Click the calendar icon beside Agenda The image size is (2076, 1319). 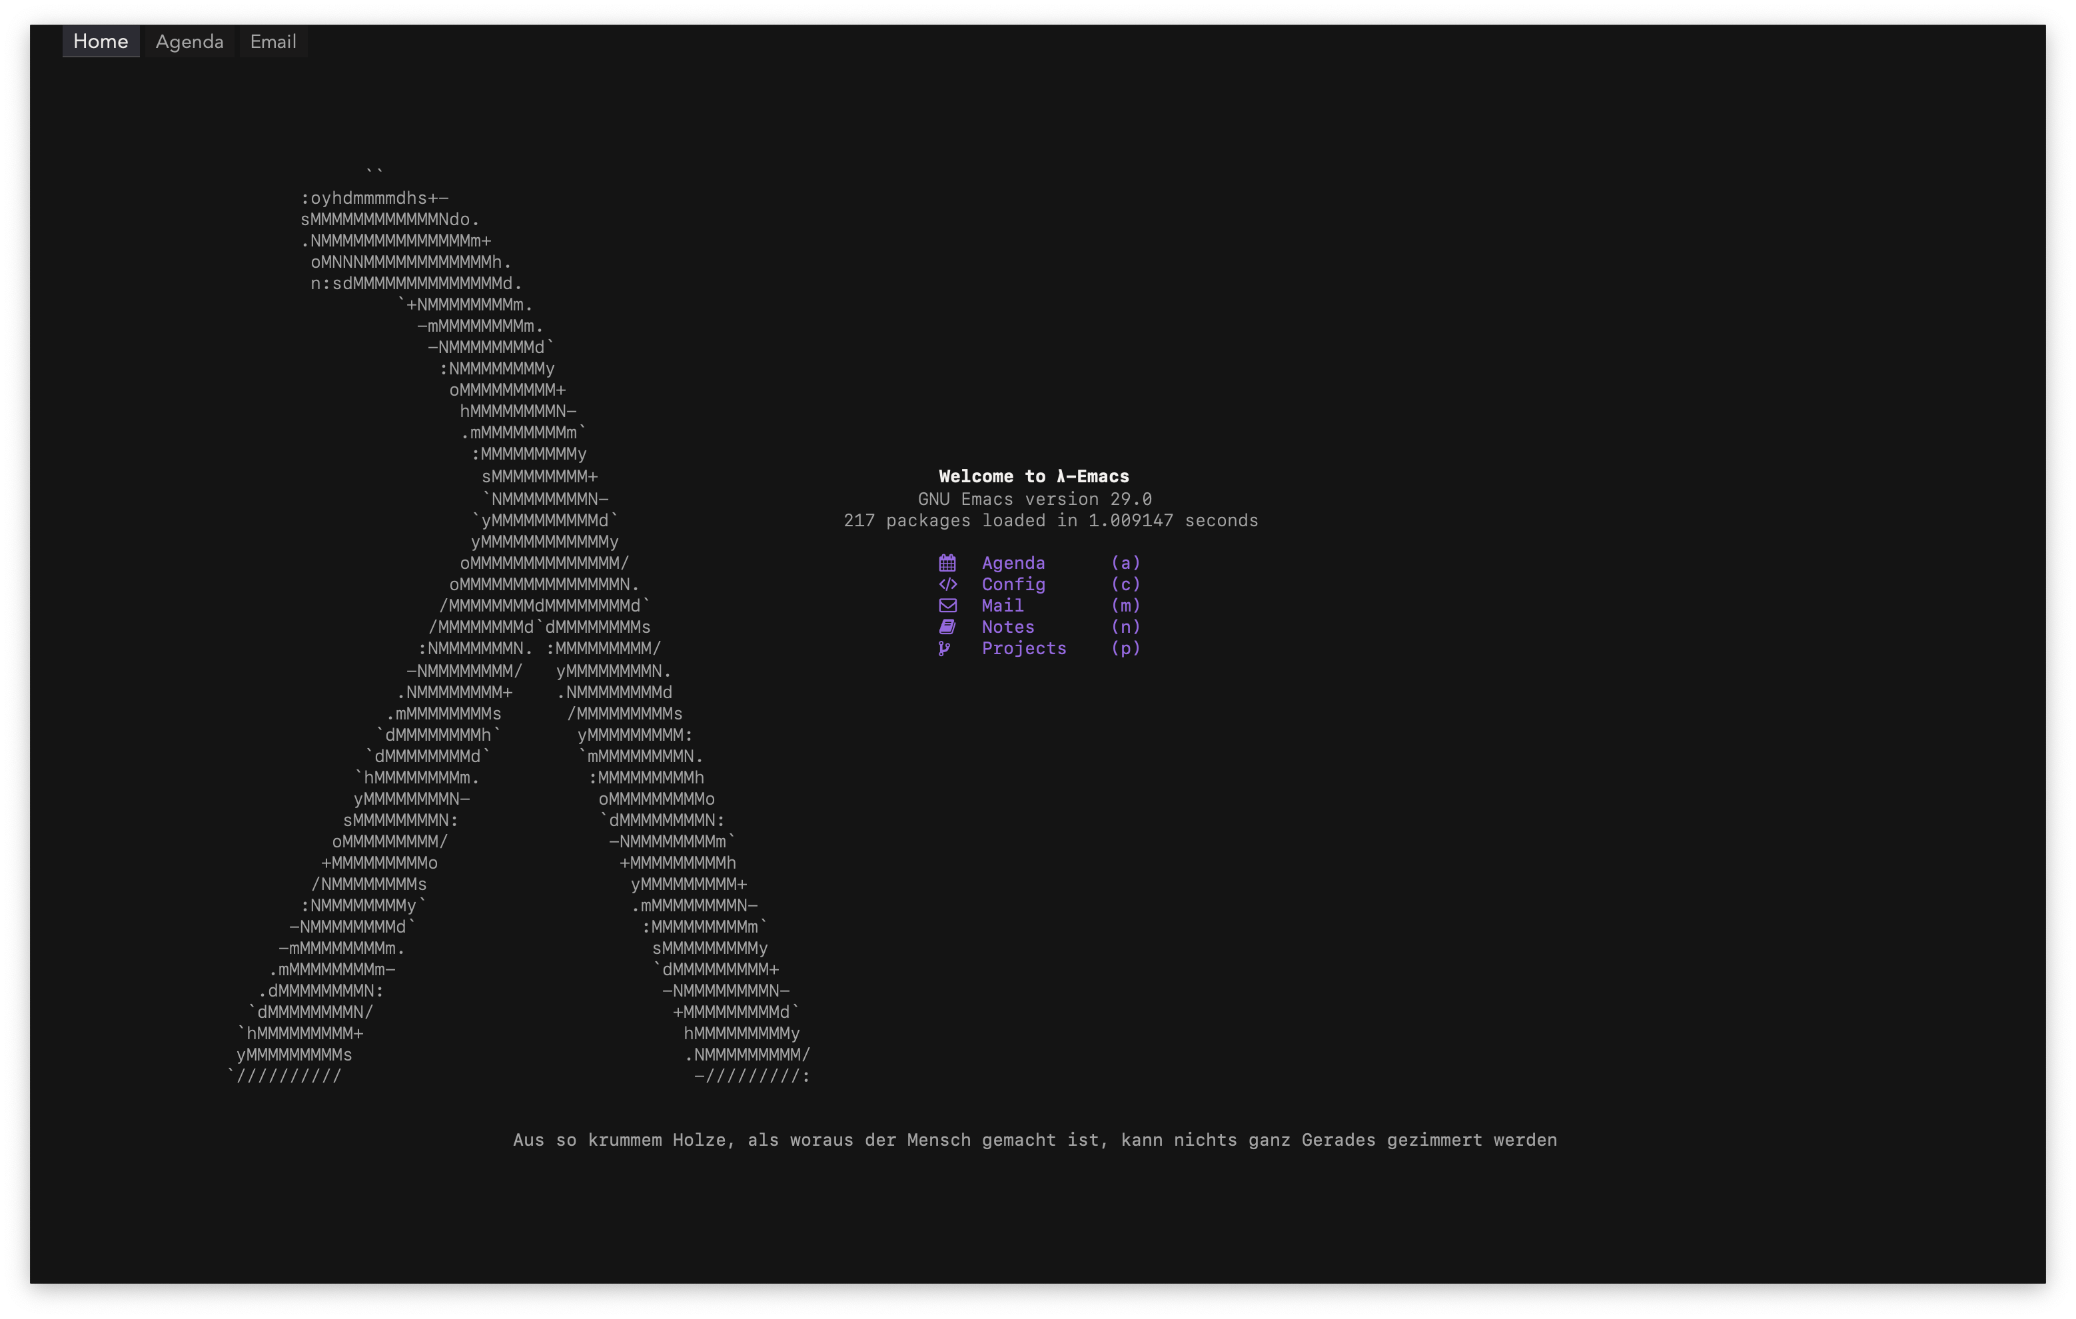coord(947,563)
